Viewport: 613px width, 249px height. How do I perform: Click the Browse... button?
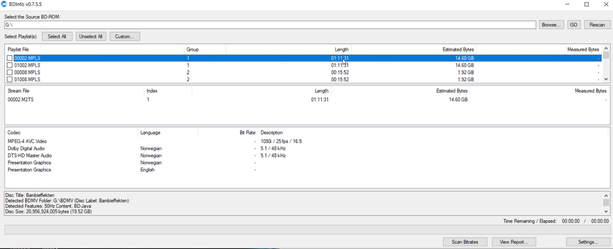point(551,24)
